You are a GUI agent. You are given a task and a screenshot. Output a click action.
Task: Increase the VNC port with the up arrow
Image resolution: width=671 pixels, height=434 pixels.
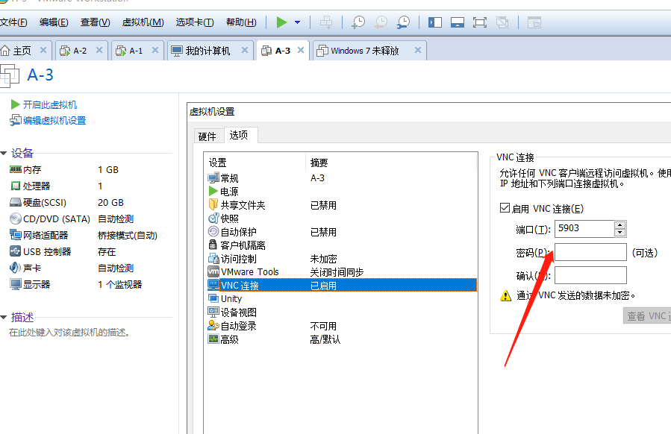tap(619, 224)
